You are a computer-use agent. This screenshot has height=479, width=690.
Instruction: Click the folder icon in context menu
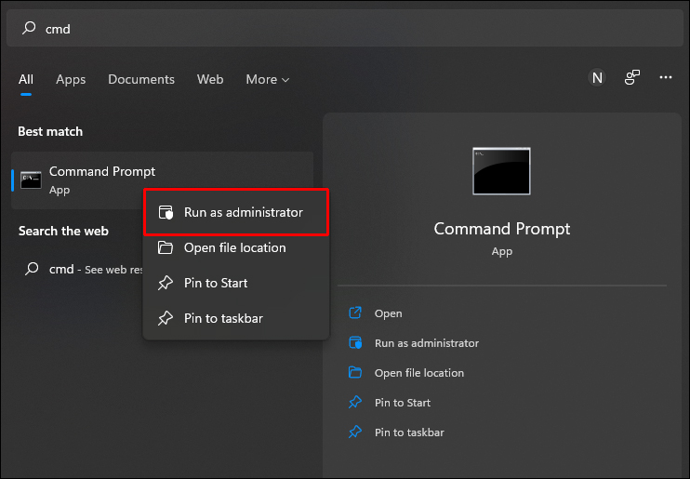coord(166,247)
